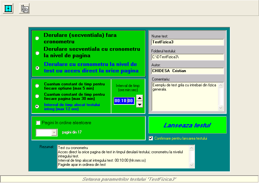Click status bar 'Setarea parametrilor testului'
This screenshot has height=183, width=259.
(x=129, y=179)
